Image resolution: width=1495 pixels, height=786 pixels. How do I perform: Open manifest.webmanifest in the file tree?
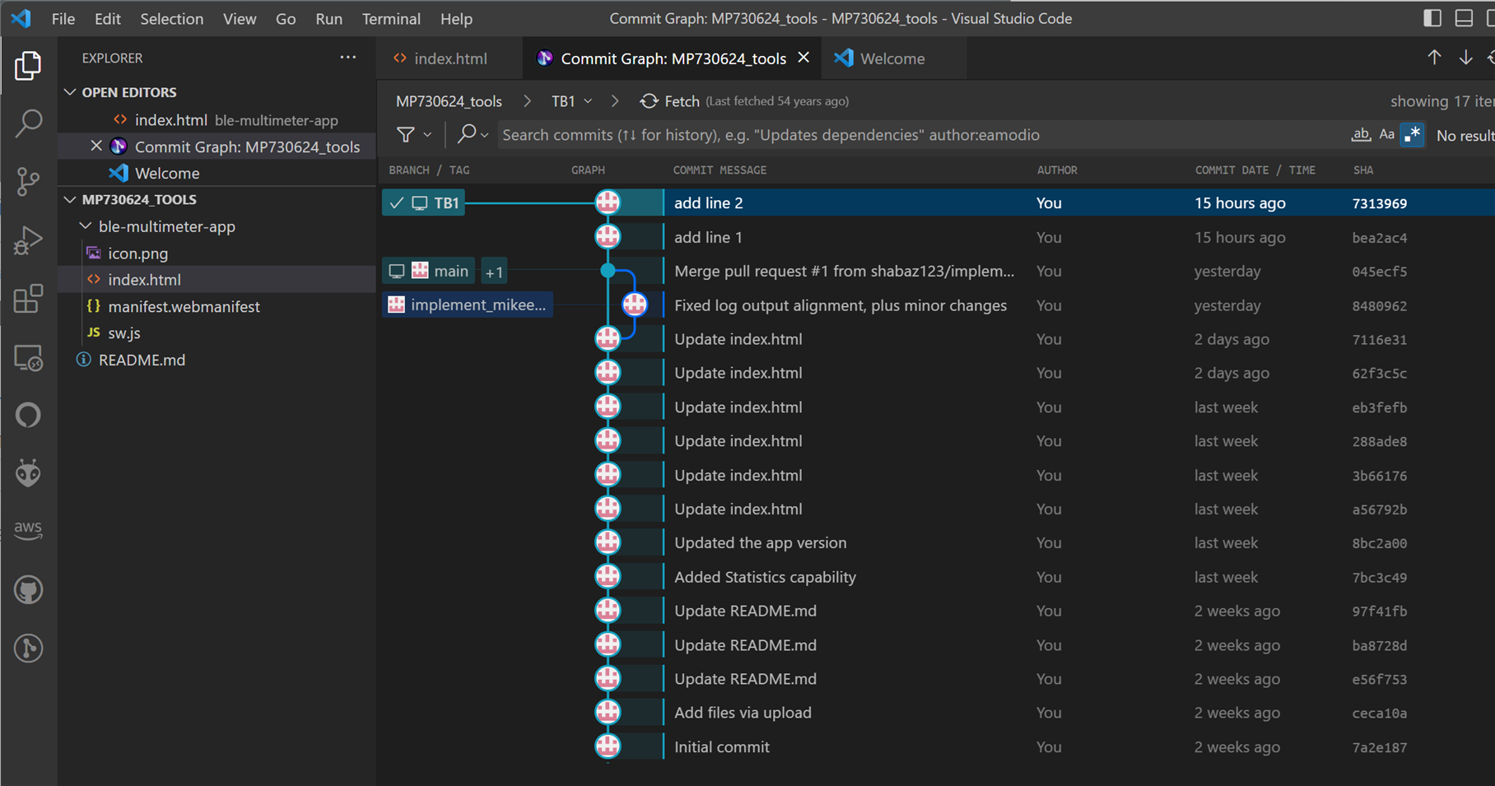point(184,306)
